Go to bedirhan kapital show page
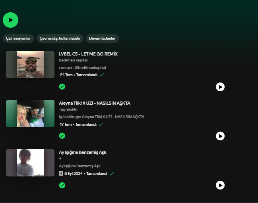The width and height of the screenshot is (258, 203). tap(73, 60)
